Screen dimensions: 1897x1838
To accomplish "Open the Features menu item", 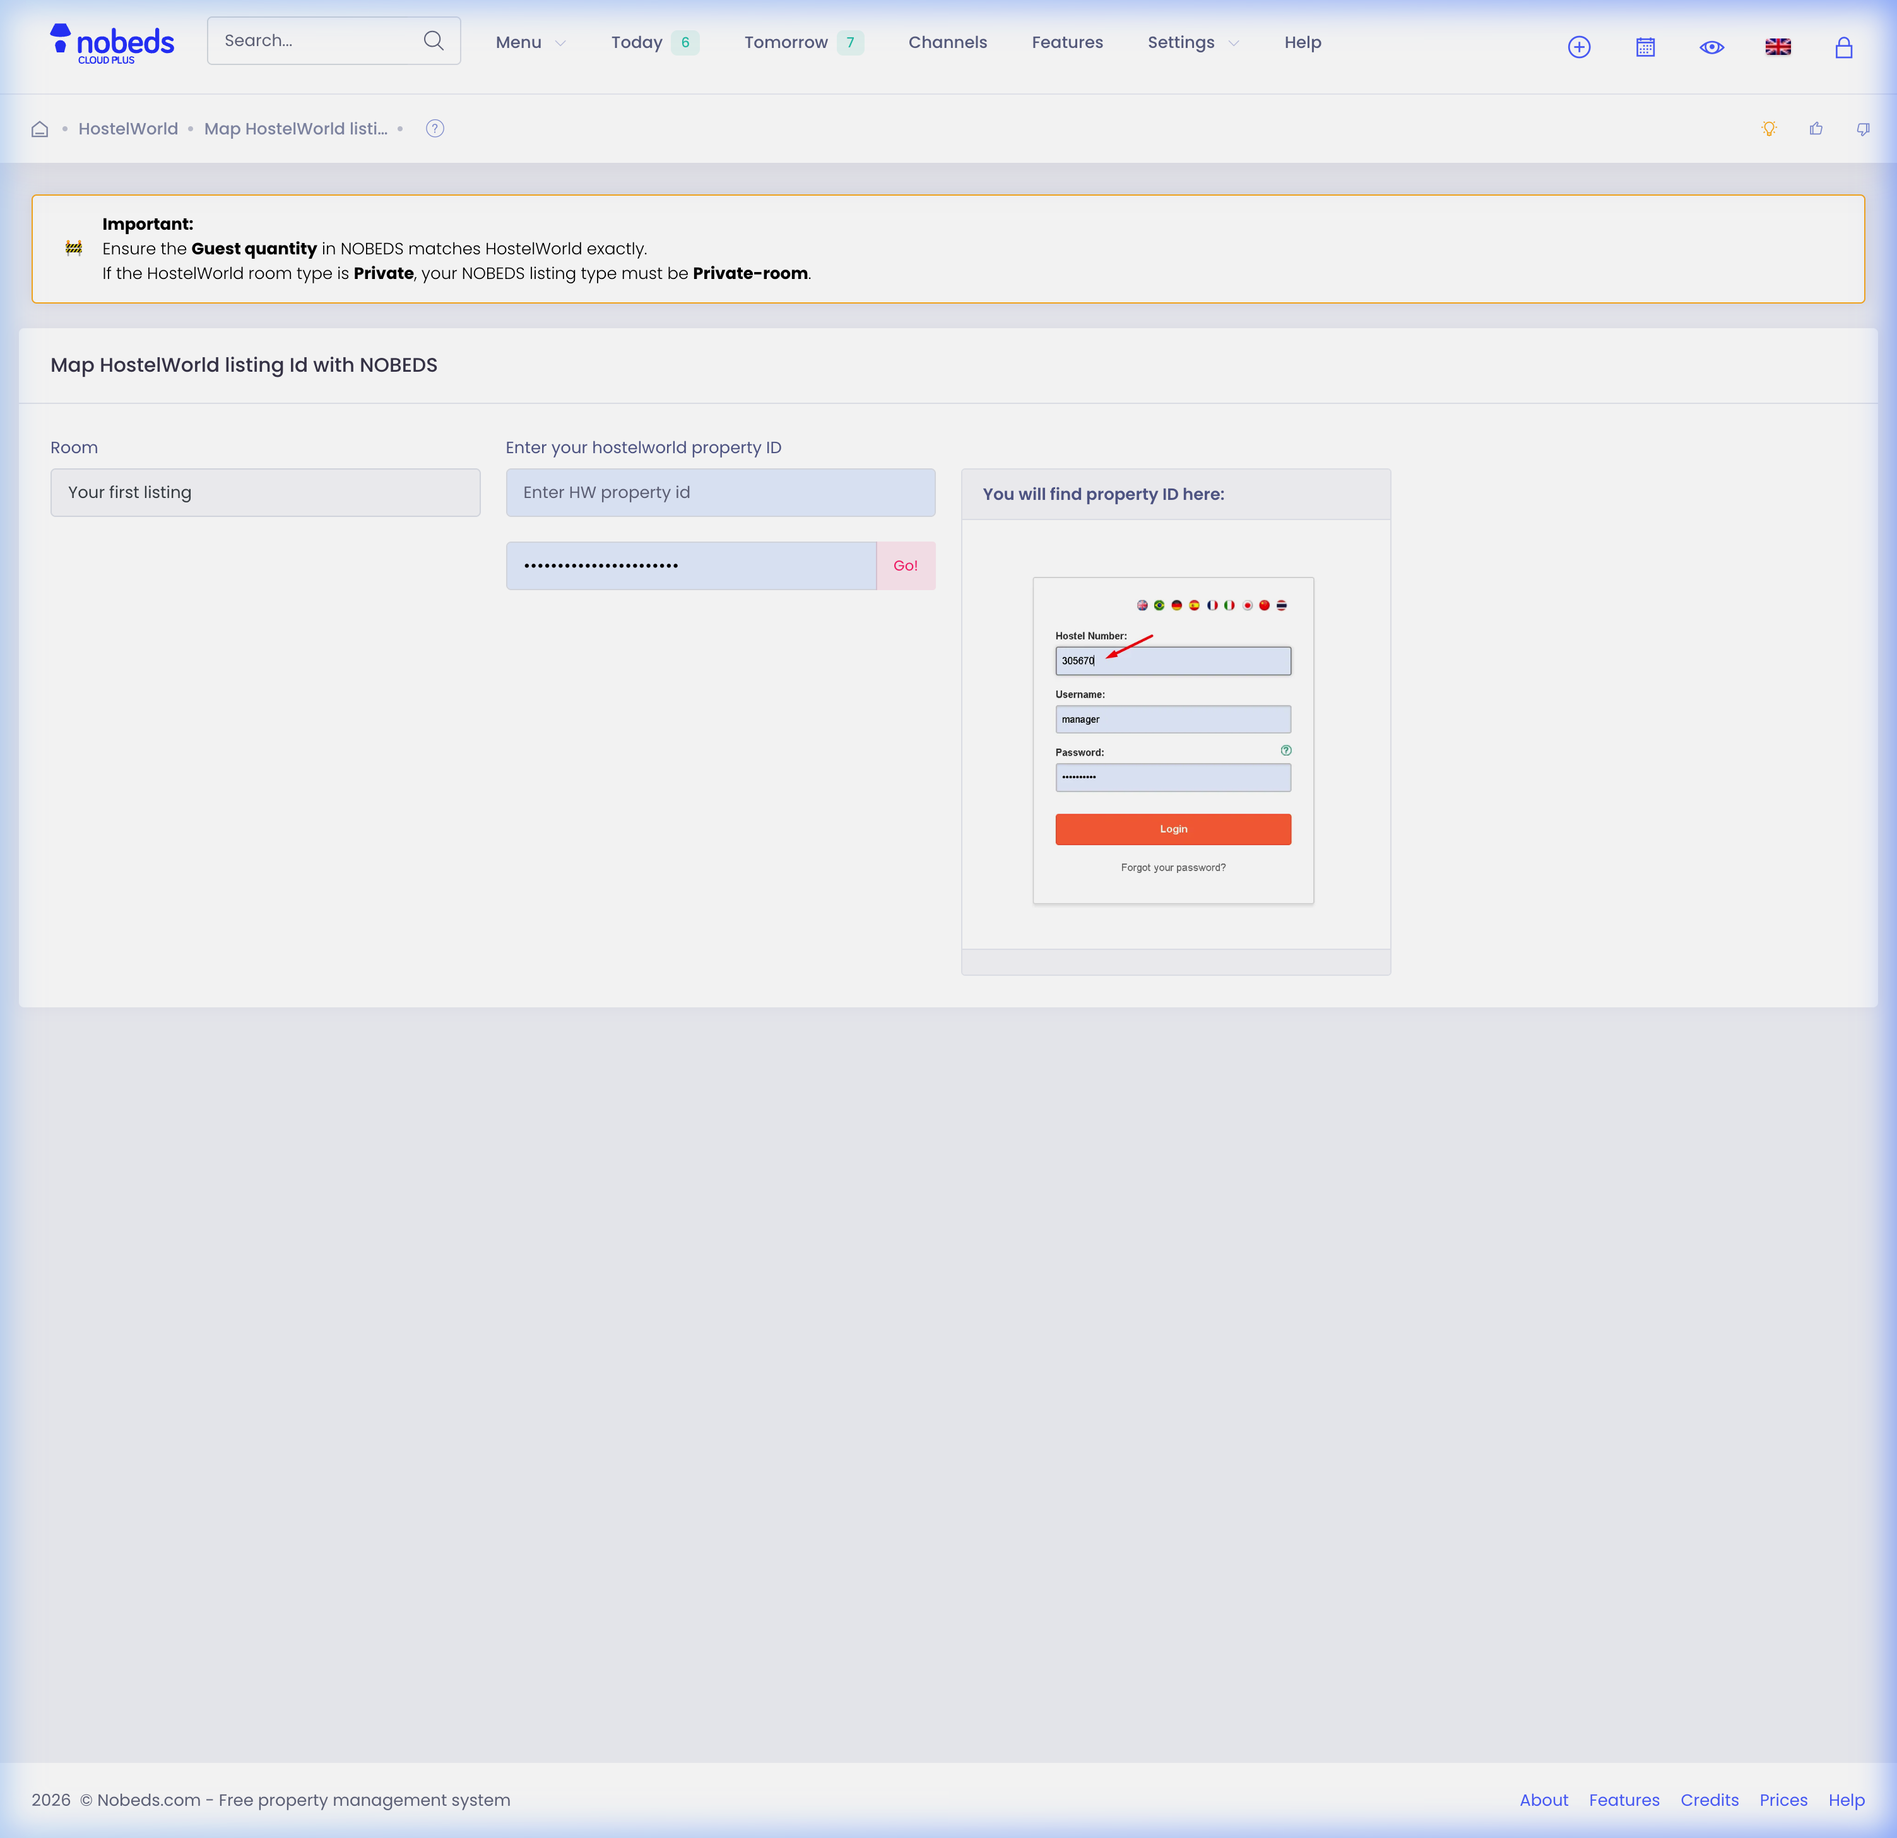I will coord(1068,42).
